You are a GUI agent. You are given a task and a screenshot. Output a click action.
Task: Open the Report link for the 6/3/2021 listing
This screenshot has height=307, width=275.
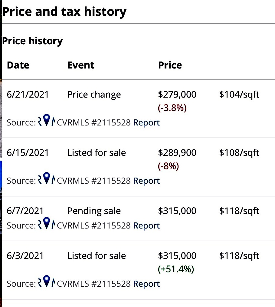(146, 284)
